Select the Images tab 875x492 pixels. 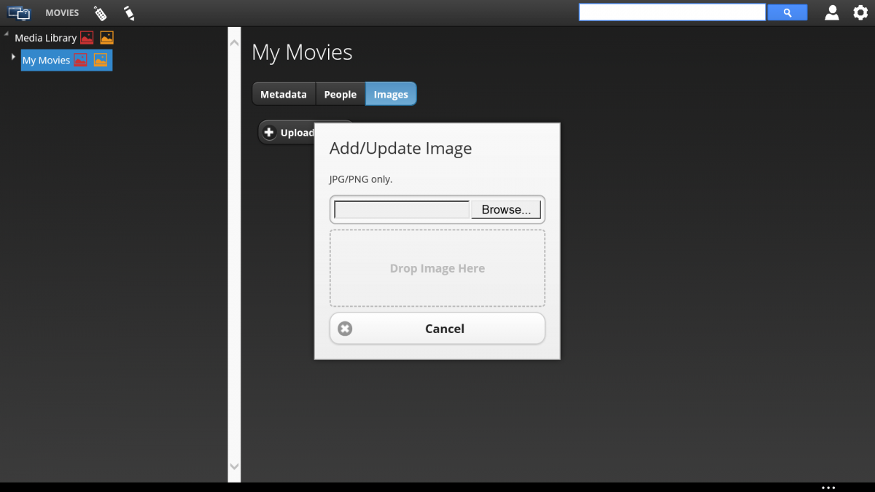pyautogui.click(x=391, y=94)
